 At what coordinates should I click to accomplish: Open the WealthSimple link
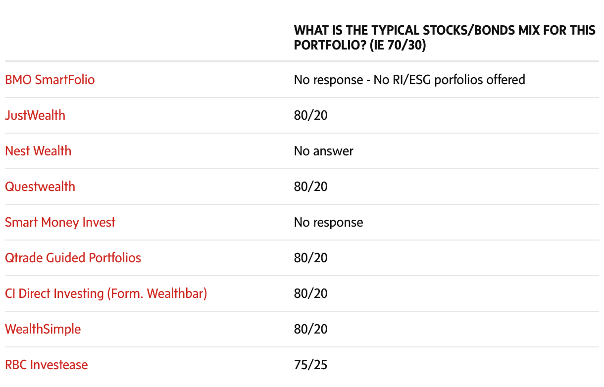[43, 329]
